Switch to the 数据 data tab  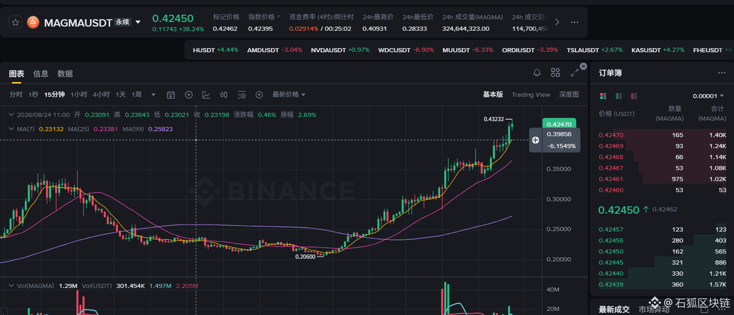tap(65, 74)
